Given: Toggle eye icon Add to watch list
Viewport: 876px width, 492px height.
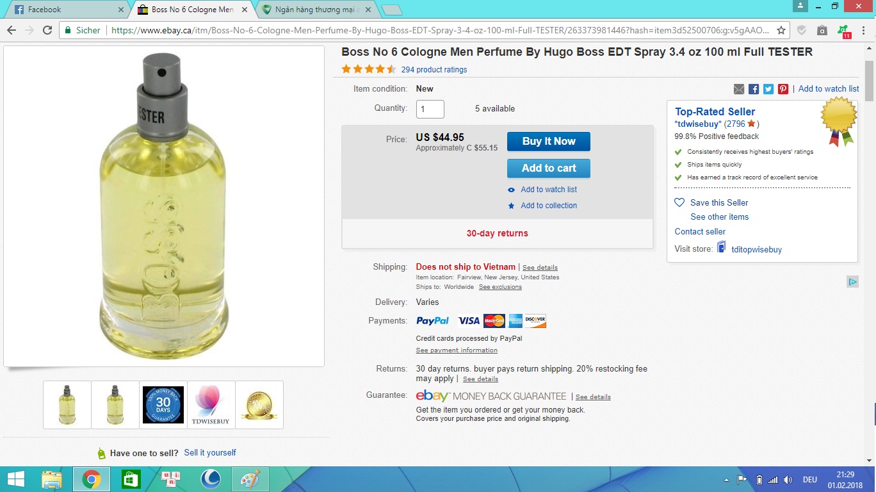Looking at the screenshot, I should pos(511,190).
